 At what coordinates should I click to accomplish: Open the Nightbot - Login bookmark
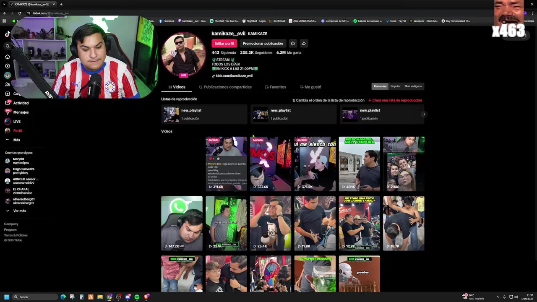pos(254,21)
